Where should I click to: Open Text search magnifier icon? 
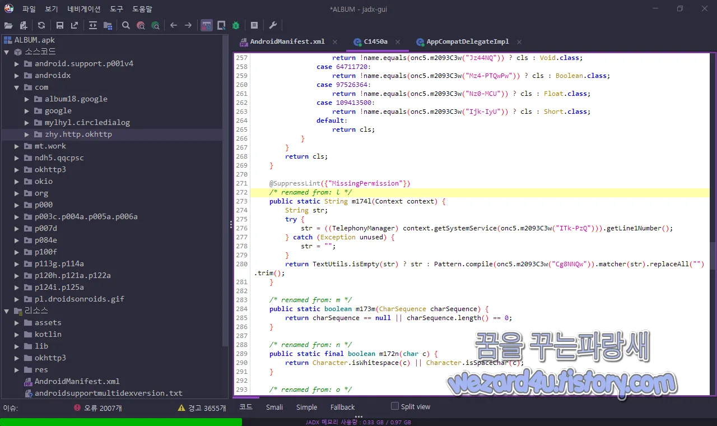point(126,25)
